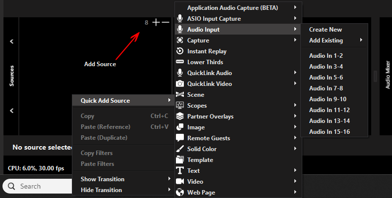392x198 pixels.
Task: Expand the Hide Transition submenu arrow
Action: pyautogui.click(x=169, y=190)
